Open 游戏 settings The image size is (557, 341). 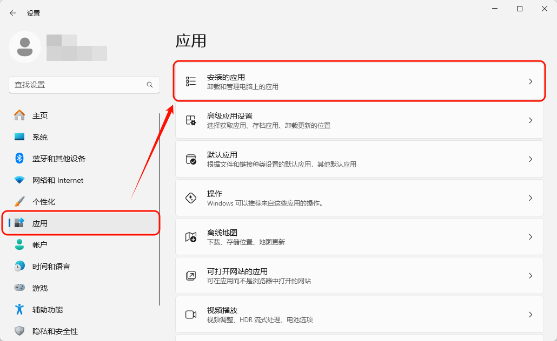click(x=84, y=288)
